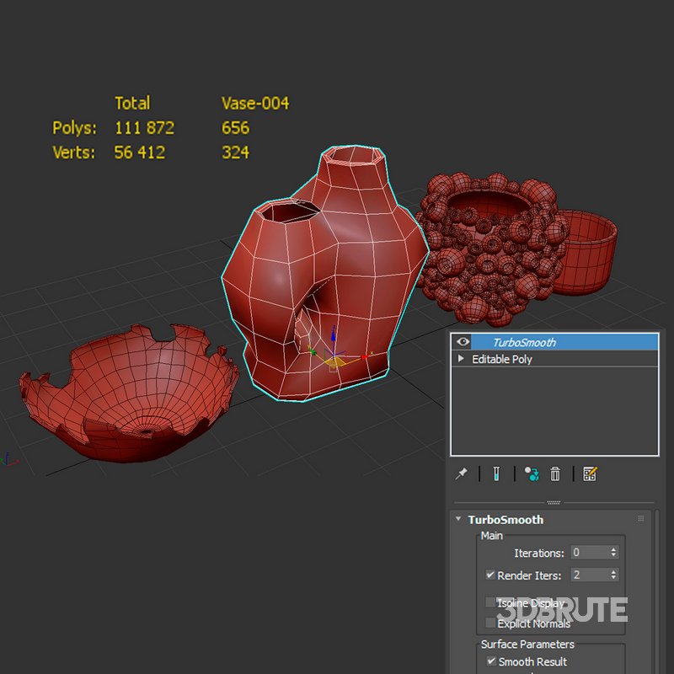This screenshot has height=674, width=674.
Task: Check the Explicit Normals option
Action: pyautogui.click(x=489, y=623)
